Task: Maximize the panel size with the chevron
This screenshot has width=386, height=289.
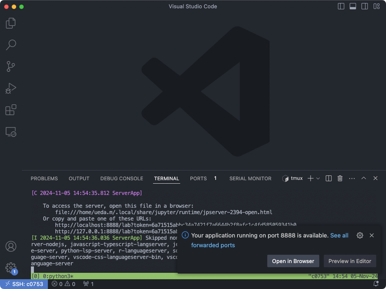Action: (x=364, y=178)
